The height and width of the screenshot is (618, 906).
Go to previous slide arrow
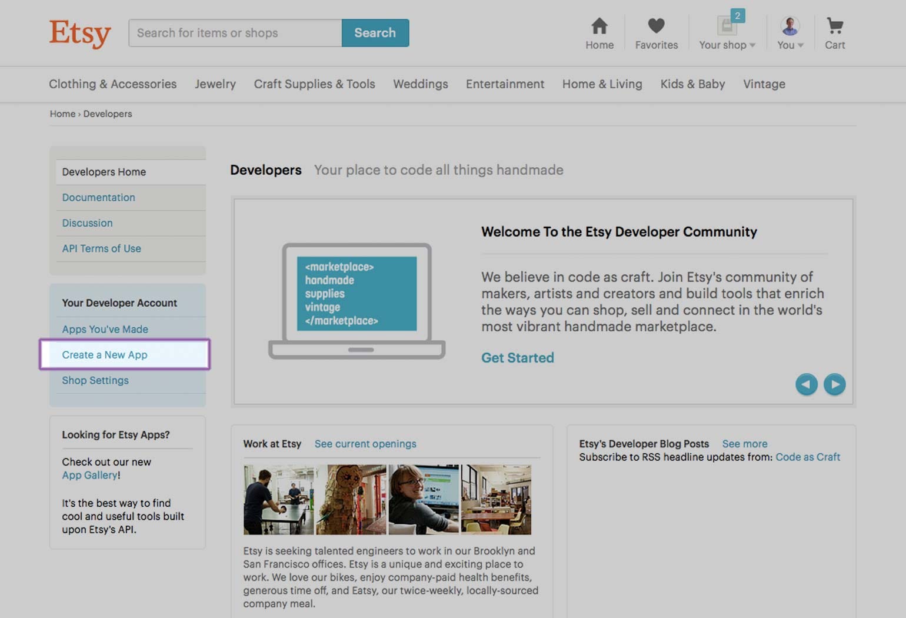point(806,384)
